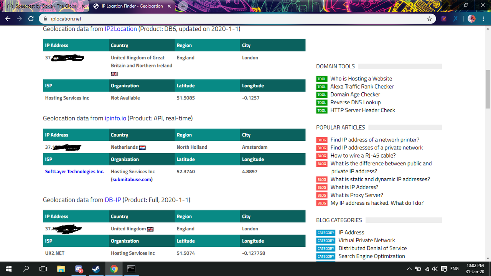
Task: Open the Chrome three-dot menu
Action: point(484,19)
